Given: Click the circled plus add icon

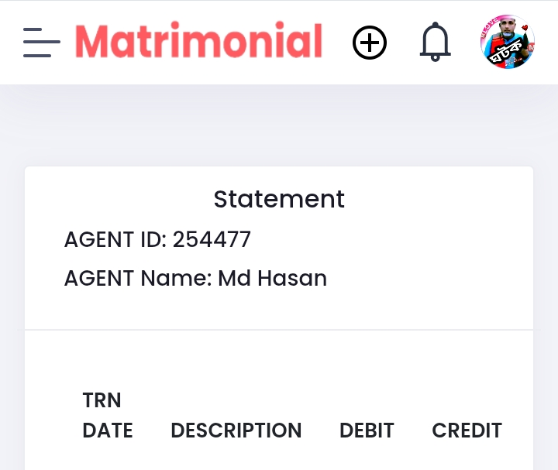Looking at the screenshot, I should point(370,43).
